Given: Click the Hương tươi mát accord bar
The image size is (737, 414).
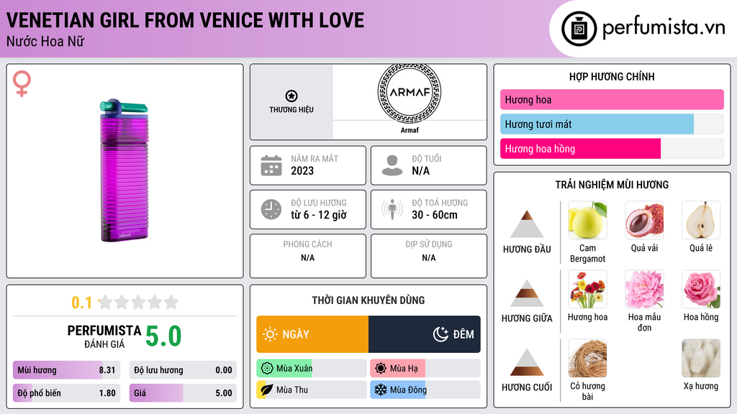Looking at the screenshot, I should pos(597,124).
